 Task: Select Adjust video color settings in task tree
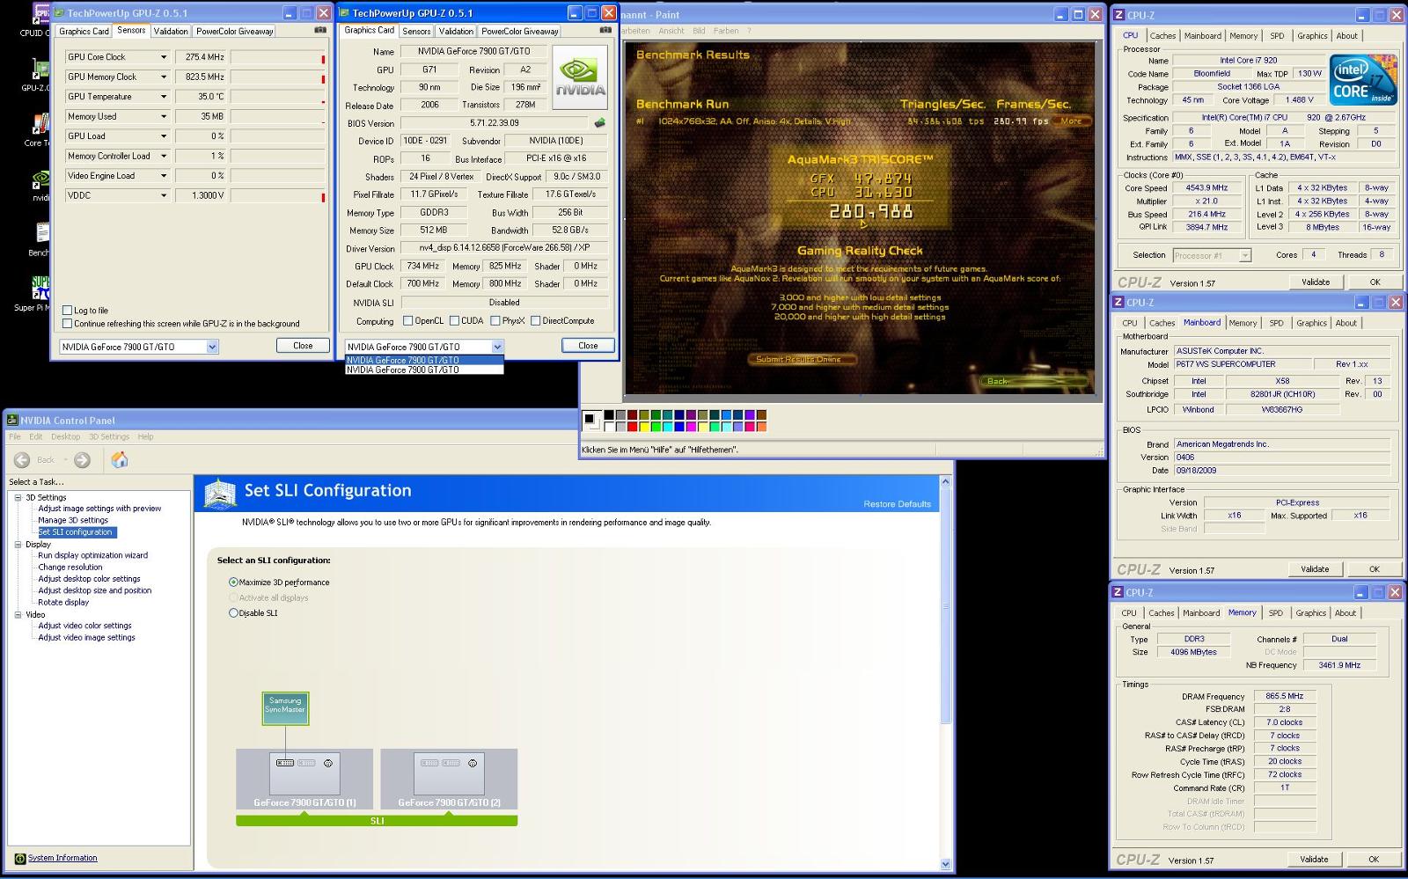point(84,626)
